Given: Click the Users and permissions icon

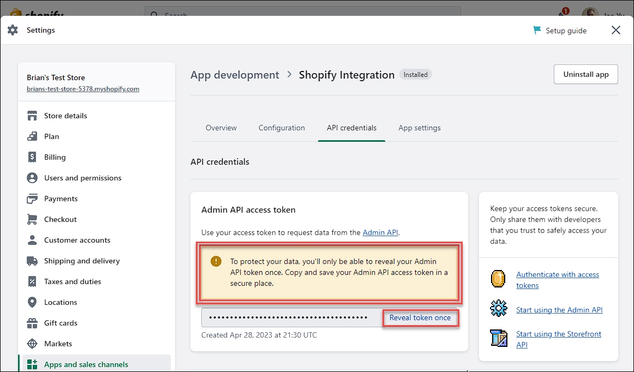Looking at the screenshot, I should [32, 178].
